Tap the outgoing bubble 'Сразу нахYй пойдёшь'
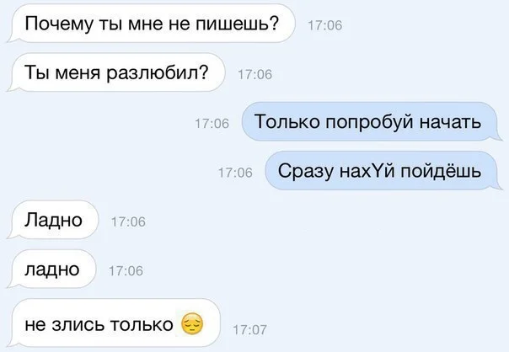The height and width of the screenshot is (352, 509). coord(383,170)
